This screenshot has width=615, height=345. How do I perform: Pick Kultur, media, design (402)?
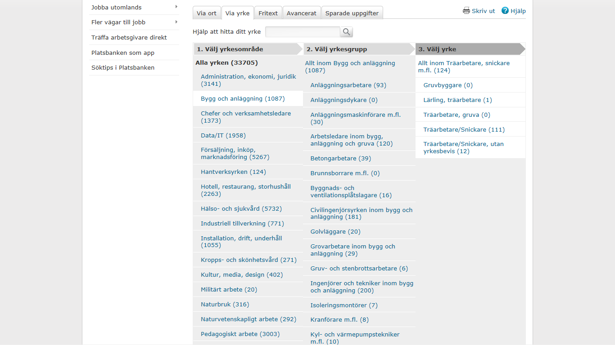click(x=242, y=274)
